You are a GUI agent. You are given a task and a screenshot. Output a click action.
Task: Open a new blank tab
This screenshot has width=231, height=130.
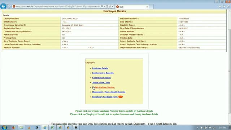(151, 6)
